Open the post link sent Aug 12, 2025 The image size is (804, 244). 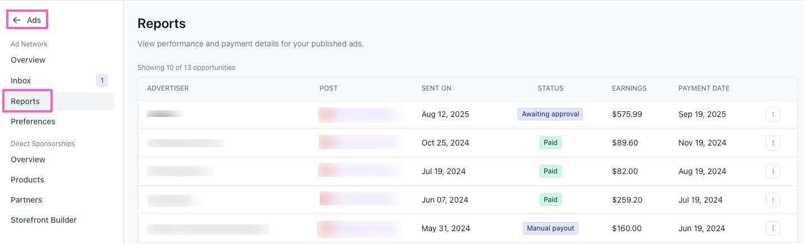click(361, 114)
